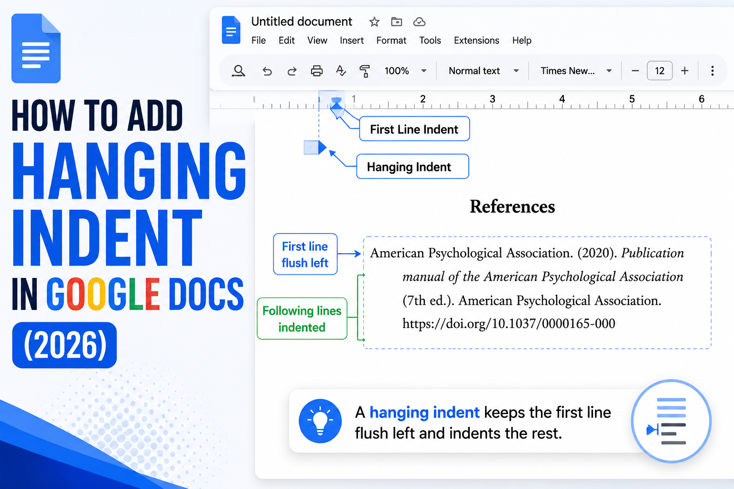Click the Redo arrow

click(291, 71)
